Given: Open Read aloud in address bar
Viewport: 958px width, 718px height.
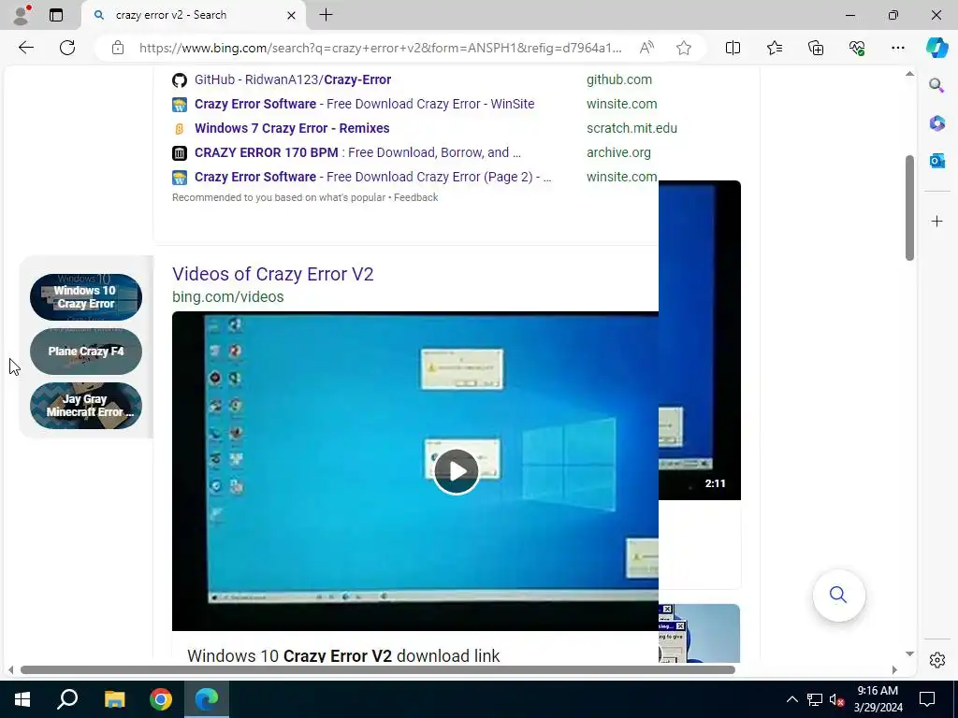Looking at the screenshot, I should (x=646, y=48).
